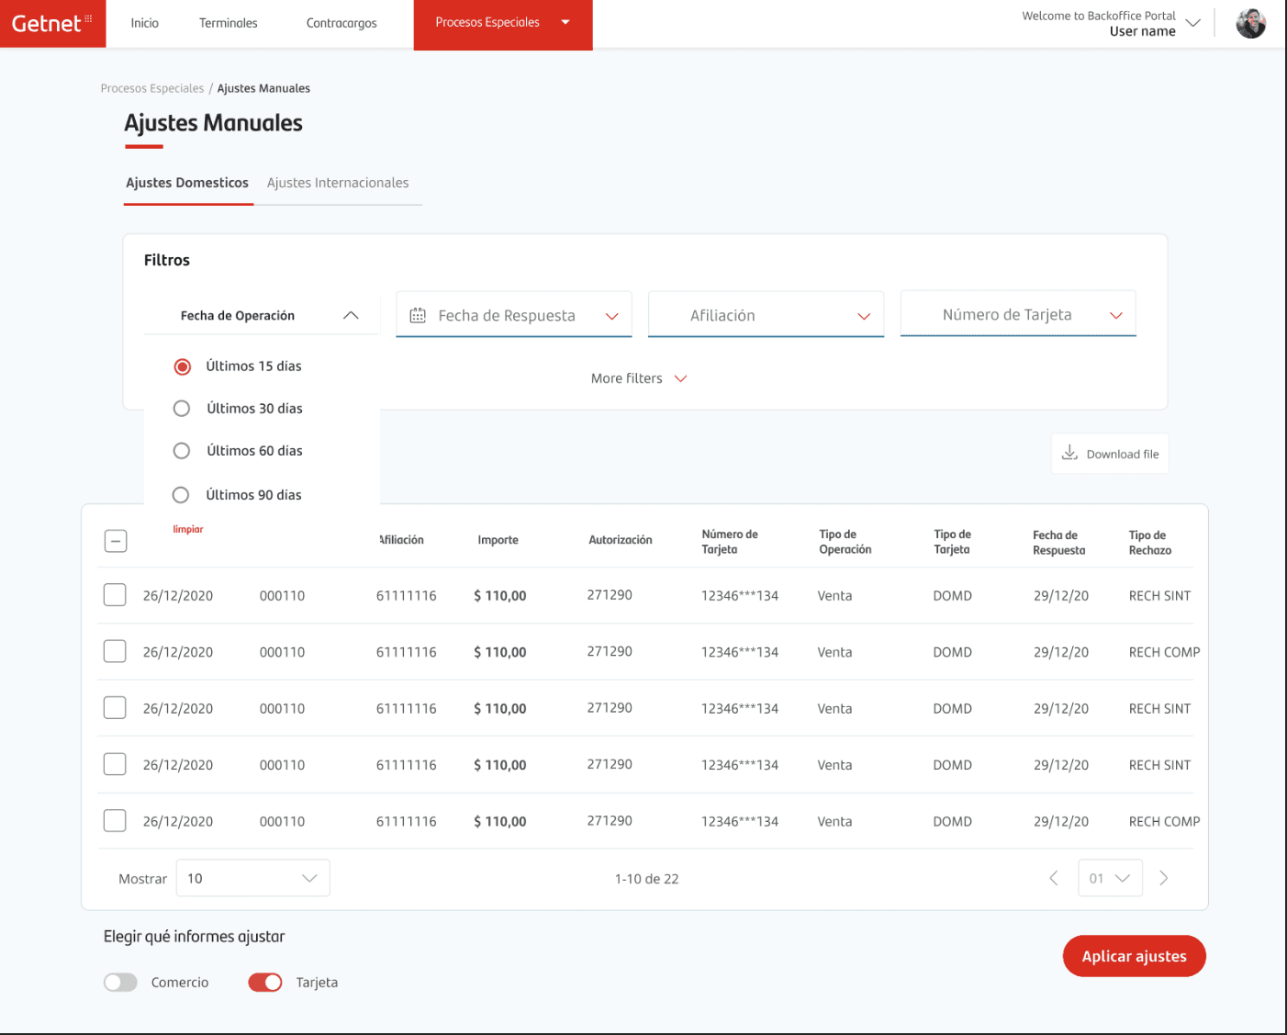Click the Aplicar ajustes button

point(1134,956)
